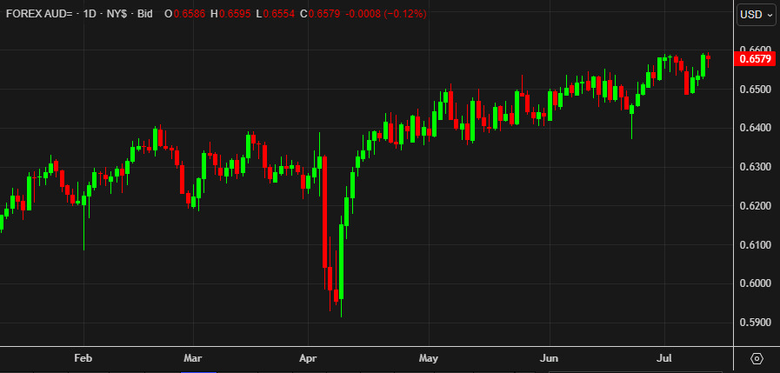Viewport: 780px width, 373px height.
Task: Click the 0.6100 price axis label
Action: click(x=755, y=244)
